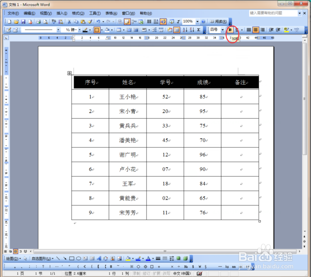311x277 pixels.
Task: Toggle the circled Bold button
Action: (230, 30)
